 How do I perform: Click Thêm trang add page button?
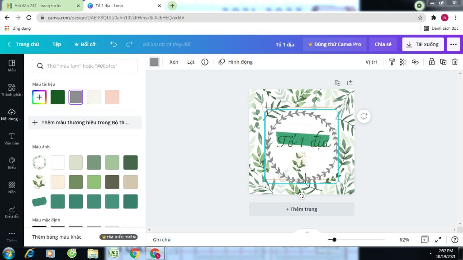point(302,209)
